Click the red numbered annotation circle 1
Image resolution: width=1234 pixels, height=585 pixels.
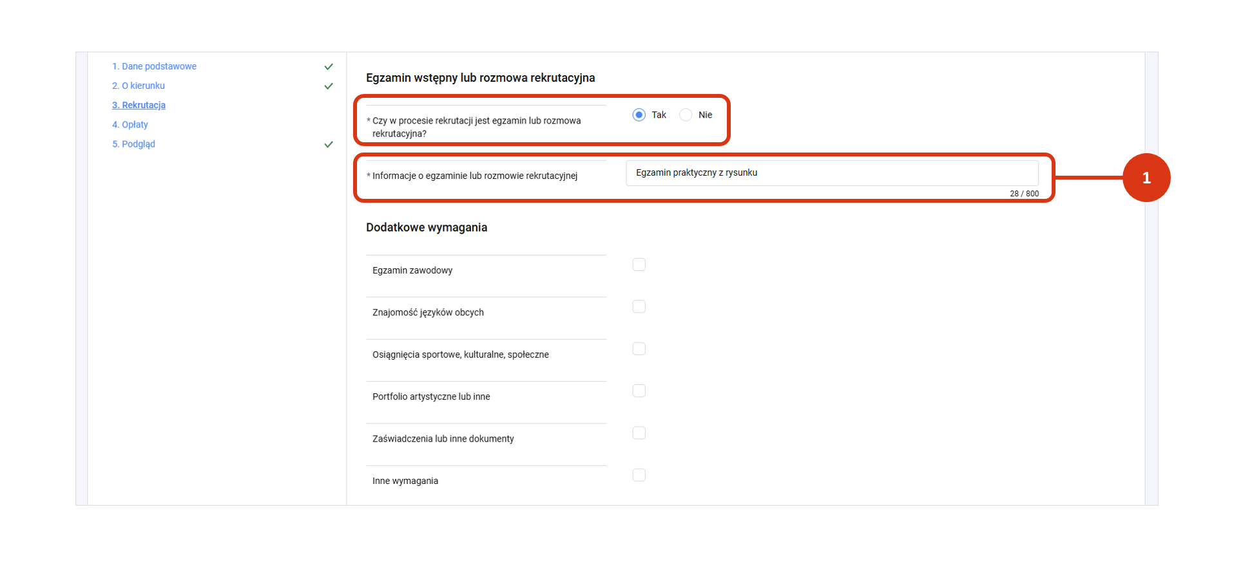pos(1146,178)
